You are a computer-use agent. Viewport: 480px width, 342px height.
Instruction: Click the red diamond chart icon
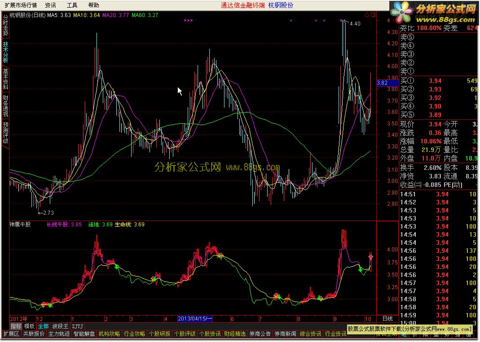pyautogui.click(x=367, y=15)
